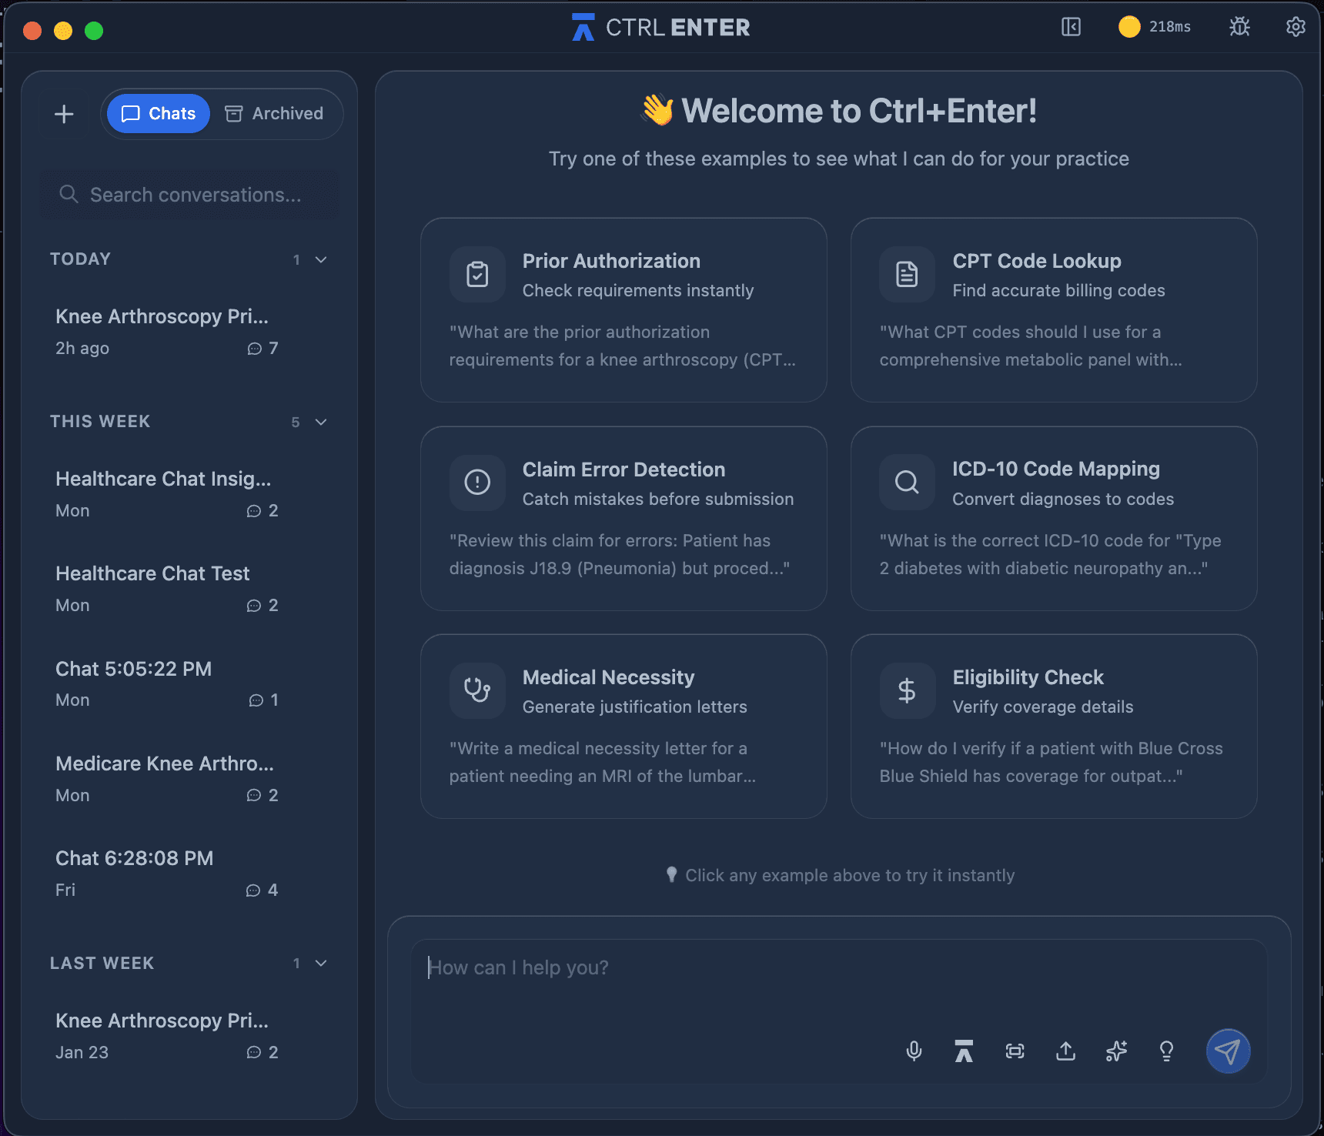The height and width of the screenshot is (1136, 1324).
Task: Collapse the TODAY conversations section
Action: click(x=321, y=259)
